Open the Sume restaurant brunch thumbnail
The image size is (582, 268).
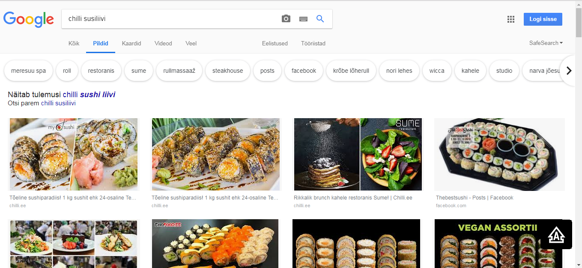(358, 155)
